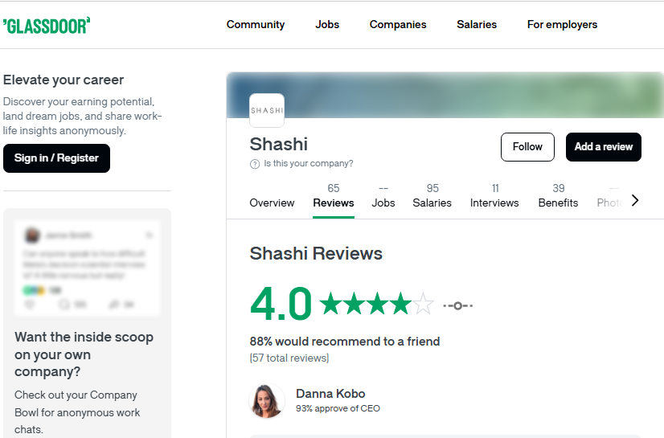Follow the Shashi company
Screen dimensions: 664x438
tap(527, 147)
